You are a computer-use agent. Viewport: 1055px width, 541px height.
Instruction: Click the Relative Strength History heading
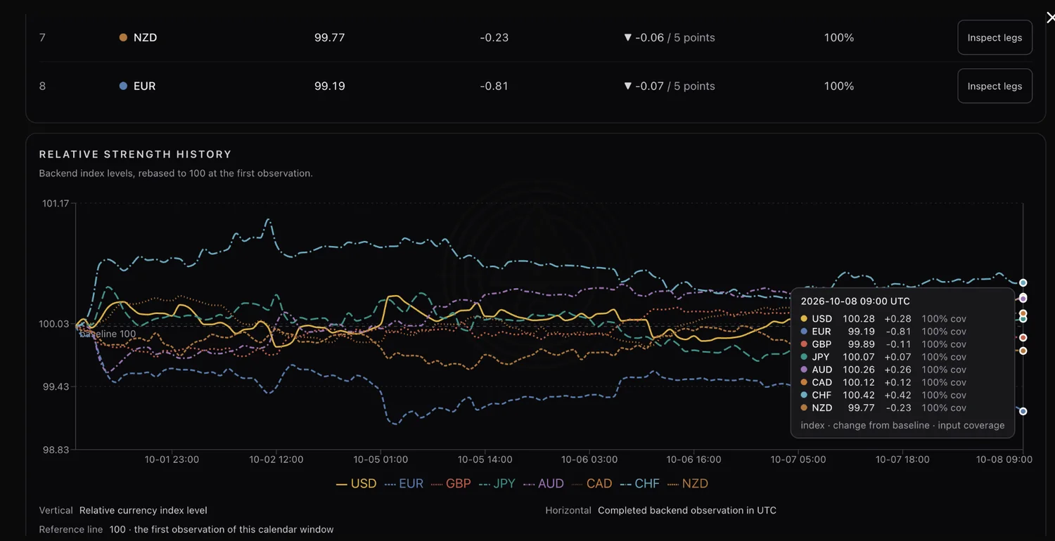tap(135, 154)
